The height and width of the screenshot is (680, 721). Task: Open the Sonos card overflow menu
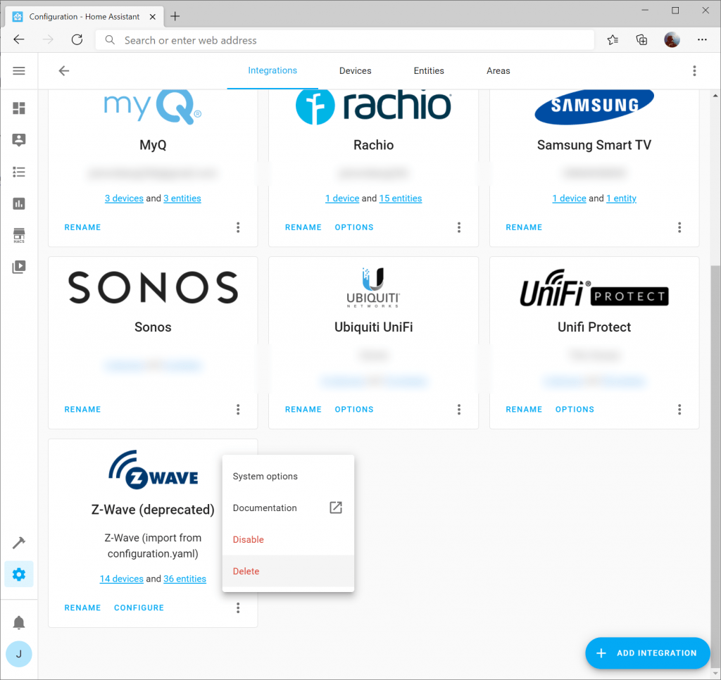(238, 409)
